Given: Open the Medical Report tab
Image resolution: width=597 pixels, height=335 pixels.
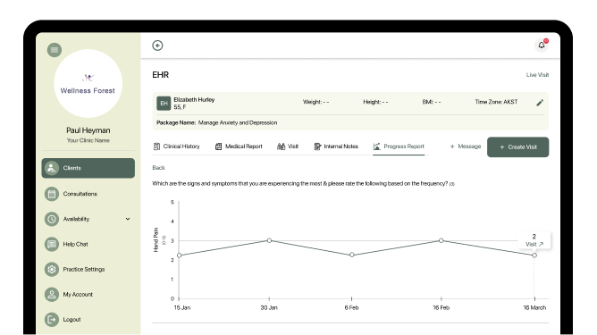Looking at the screenshot, I should click(239, 147).
